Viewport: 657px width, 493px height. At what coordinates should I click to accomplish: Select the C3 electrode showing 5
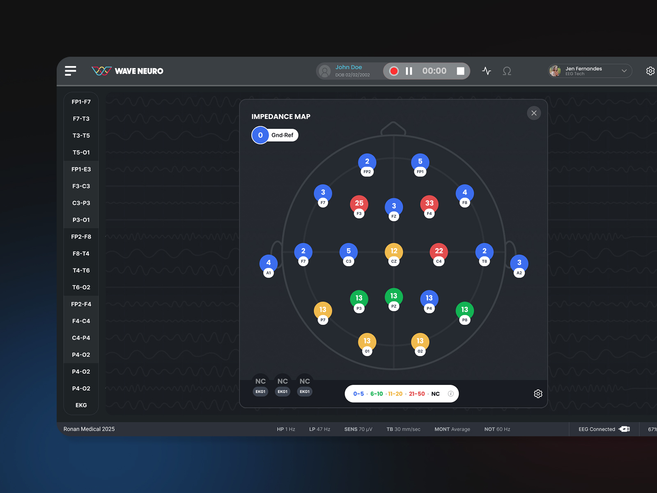click(x=349, y=255)
